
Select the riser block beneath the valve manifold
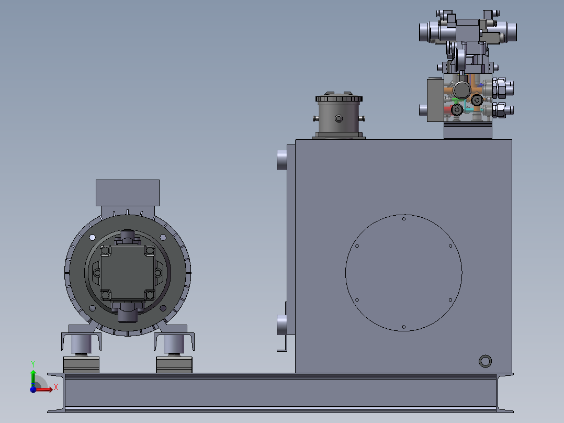click(x=468, y=131)
